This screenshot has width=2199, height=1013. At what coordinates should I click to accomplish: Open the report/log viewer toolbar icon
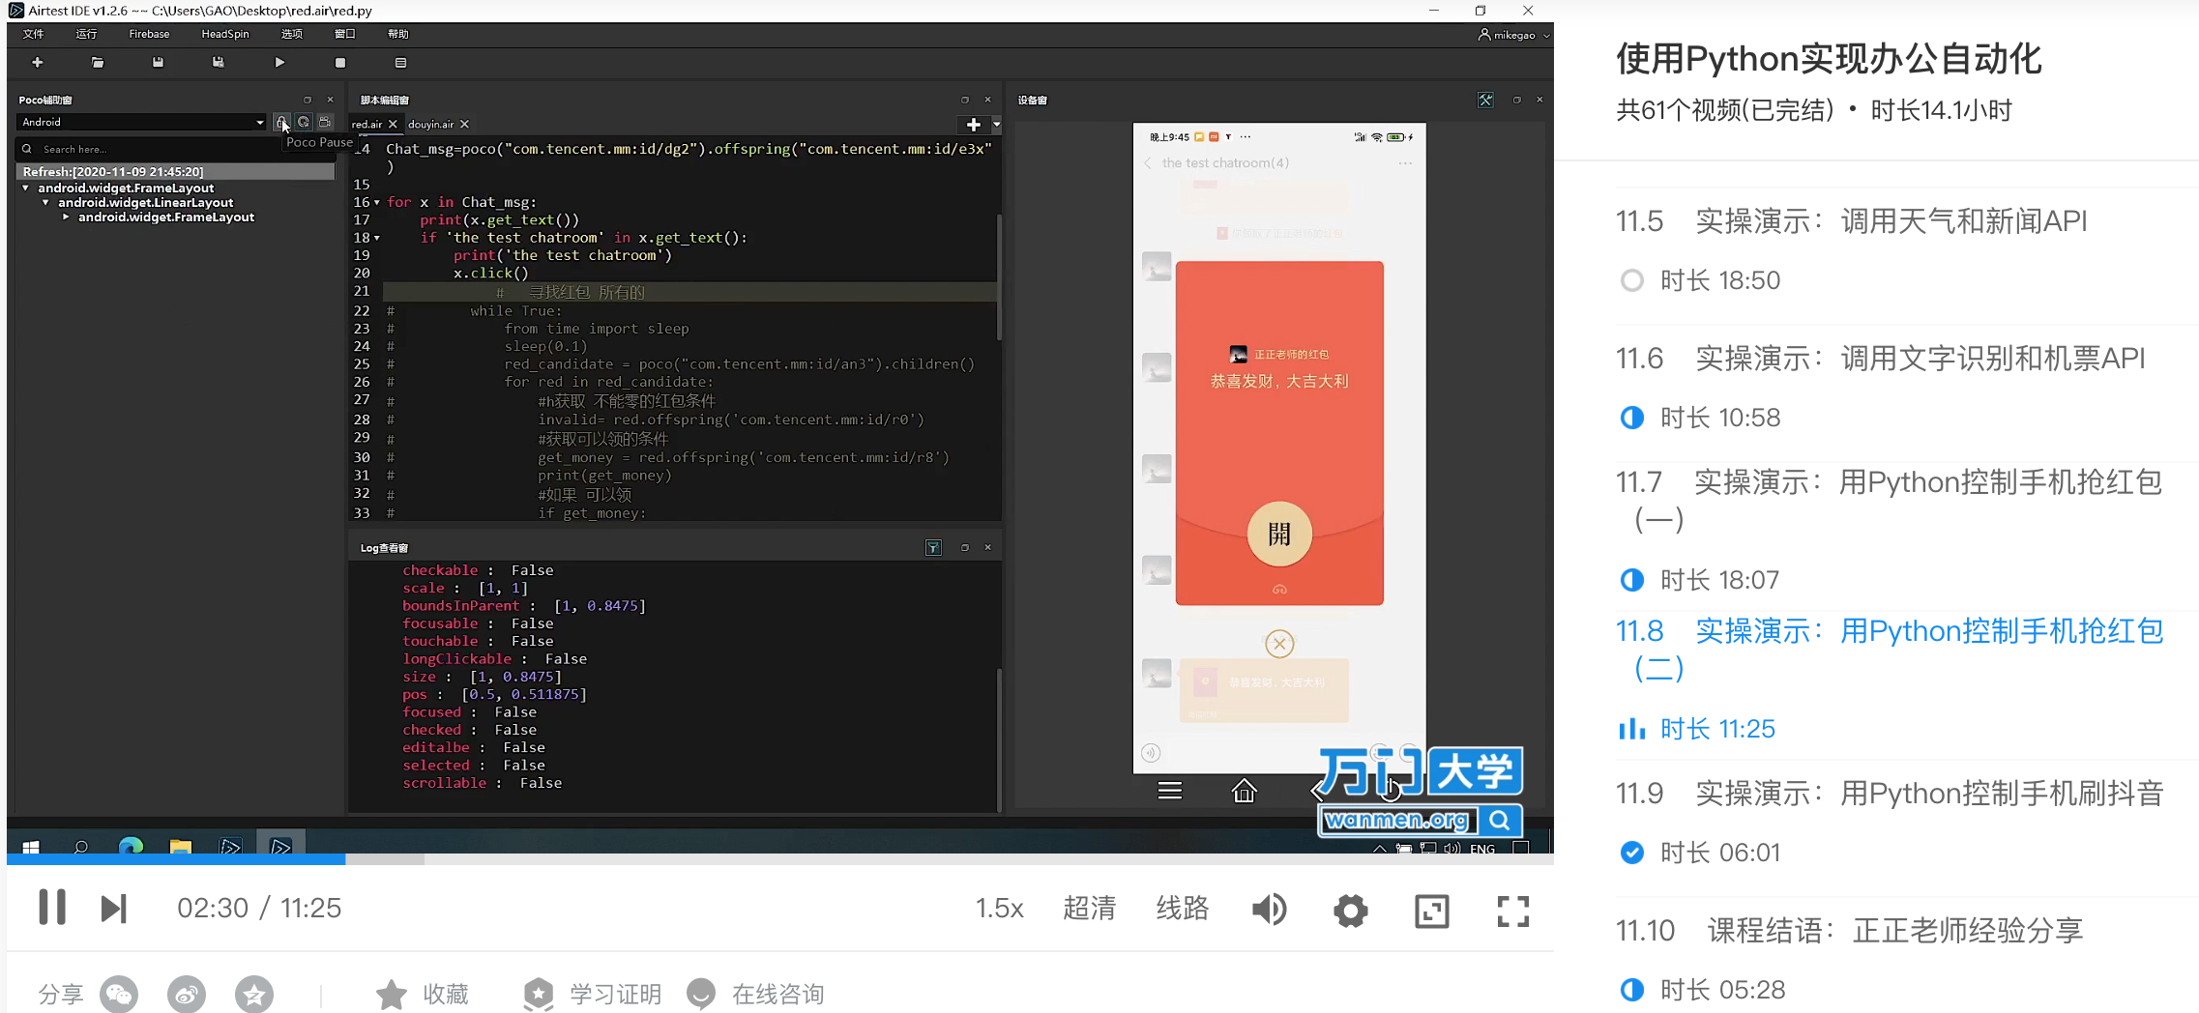tap(400, 63)
